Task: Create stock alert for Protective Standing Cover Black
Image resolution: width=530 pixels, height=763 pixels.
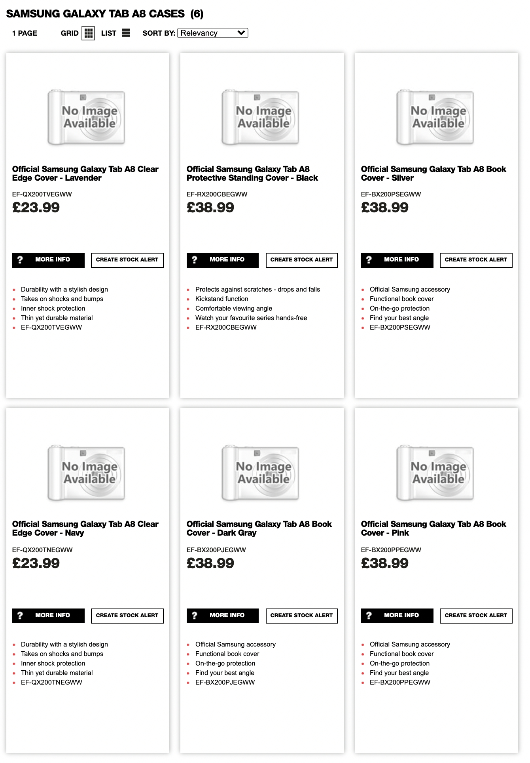Action: 302,260
